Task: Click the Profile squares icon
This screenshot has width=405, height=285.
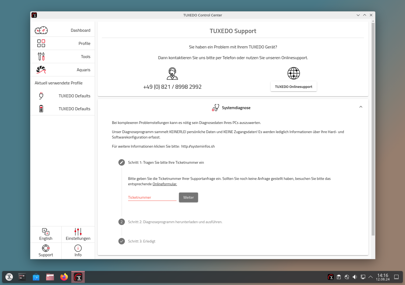Action: pos(41,43)
